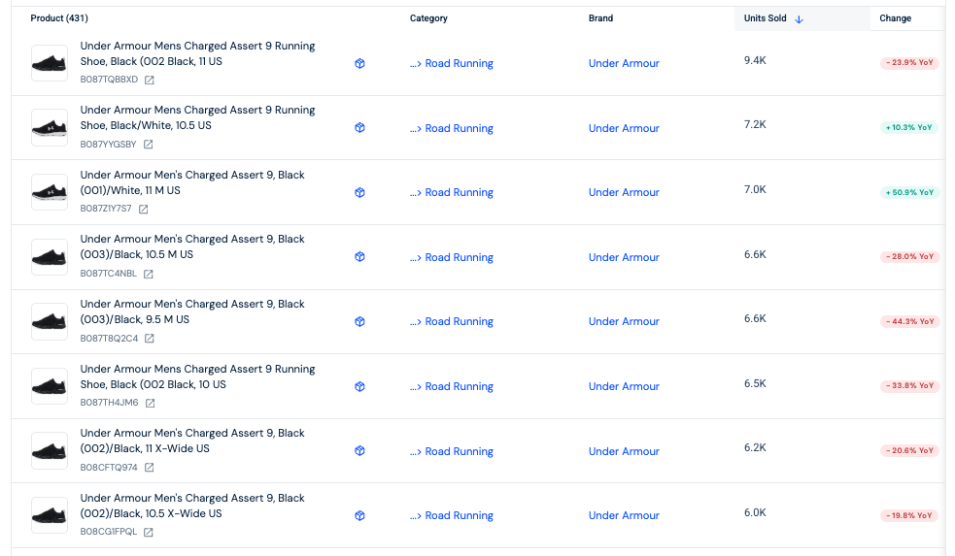The height and width of the screenshot is (556, 955).
Task: Open external link icon beside ASIN B087Z1Y7S7
Action: point(144,209)
